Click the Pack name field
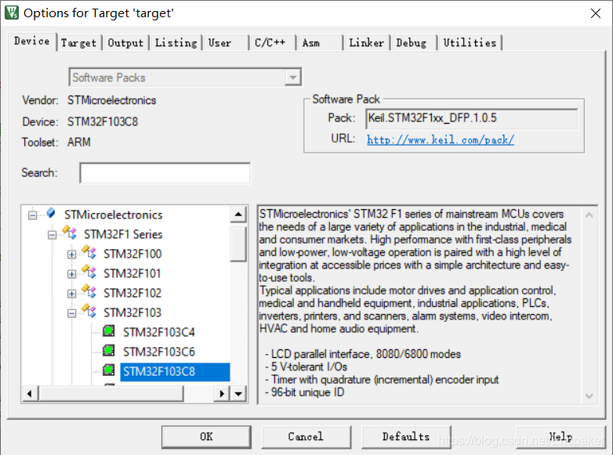Viewport: 613px width, 455px height. pos(471,118)
